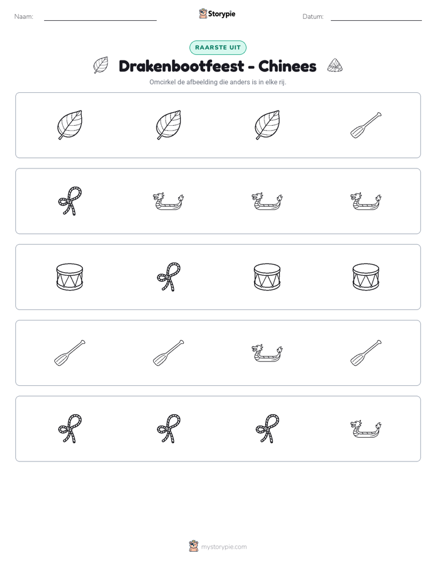The image size is (436, 564).
Task: Pick the dragon boat among the paddles
Action: tap(267, 353)
